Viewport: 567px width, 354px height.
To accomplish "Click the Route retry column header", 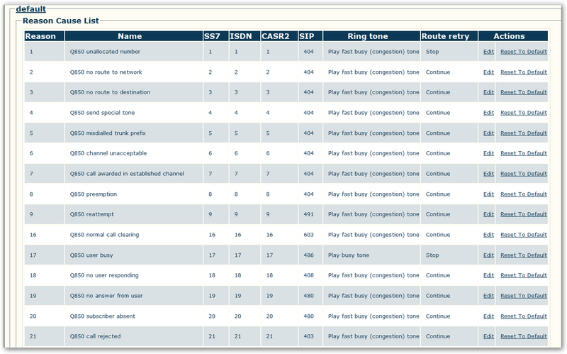I will 449,36.
